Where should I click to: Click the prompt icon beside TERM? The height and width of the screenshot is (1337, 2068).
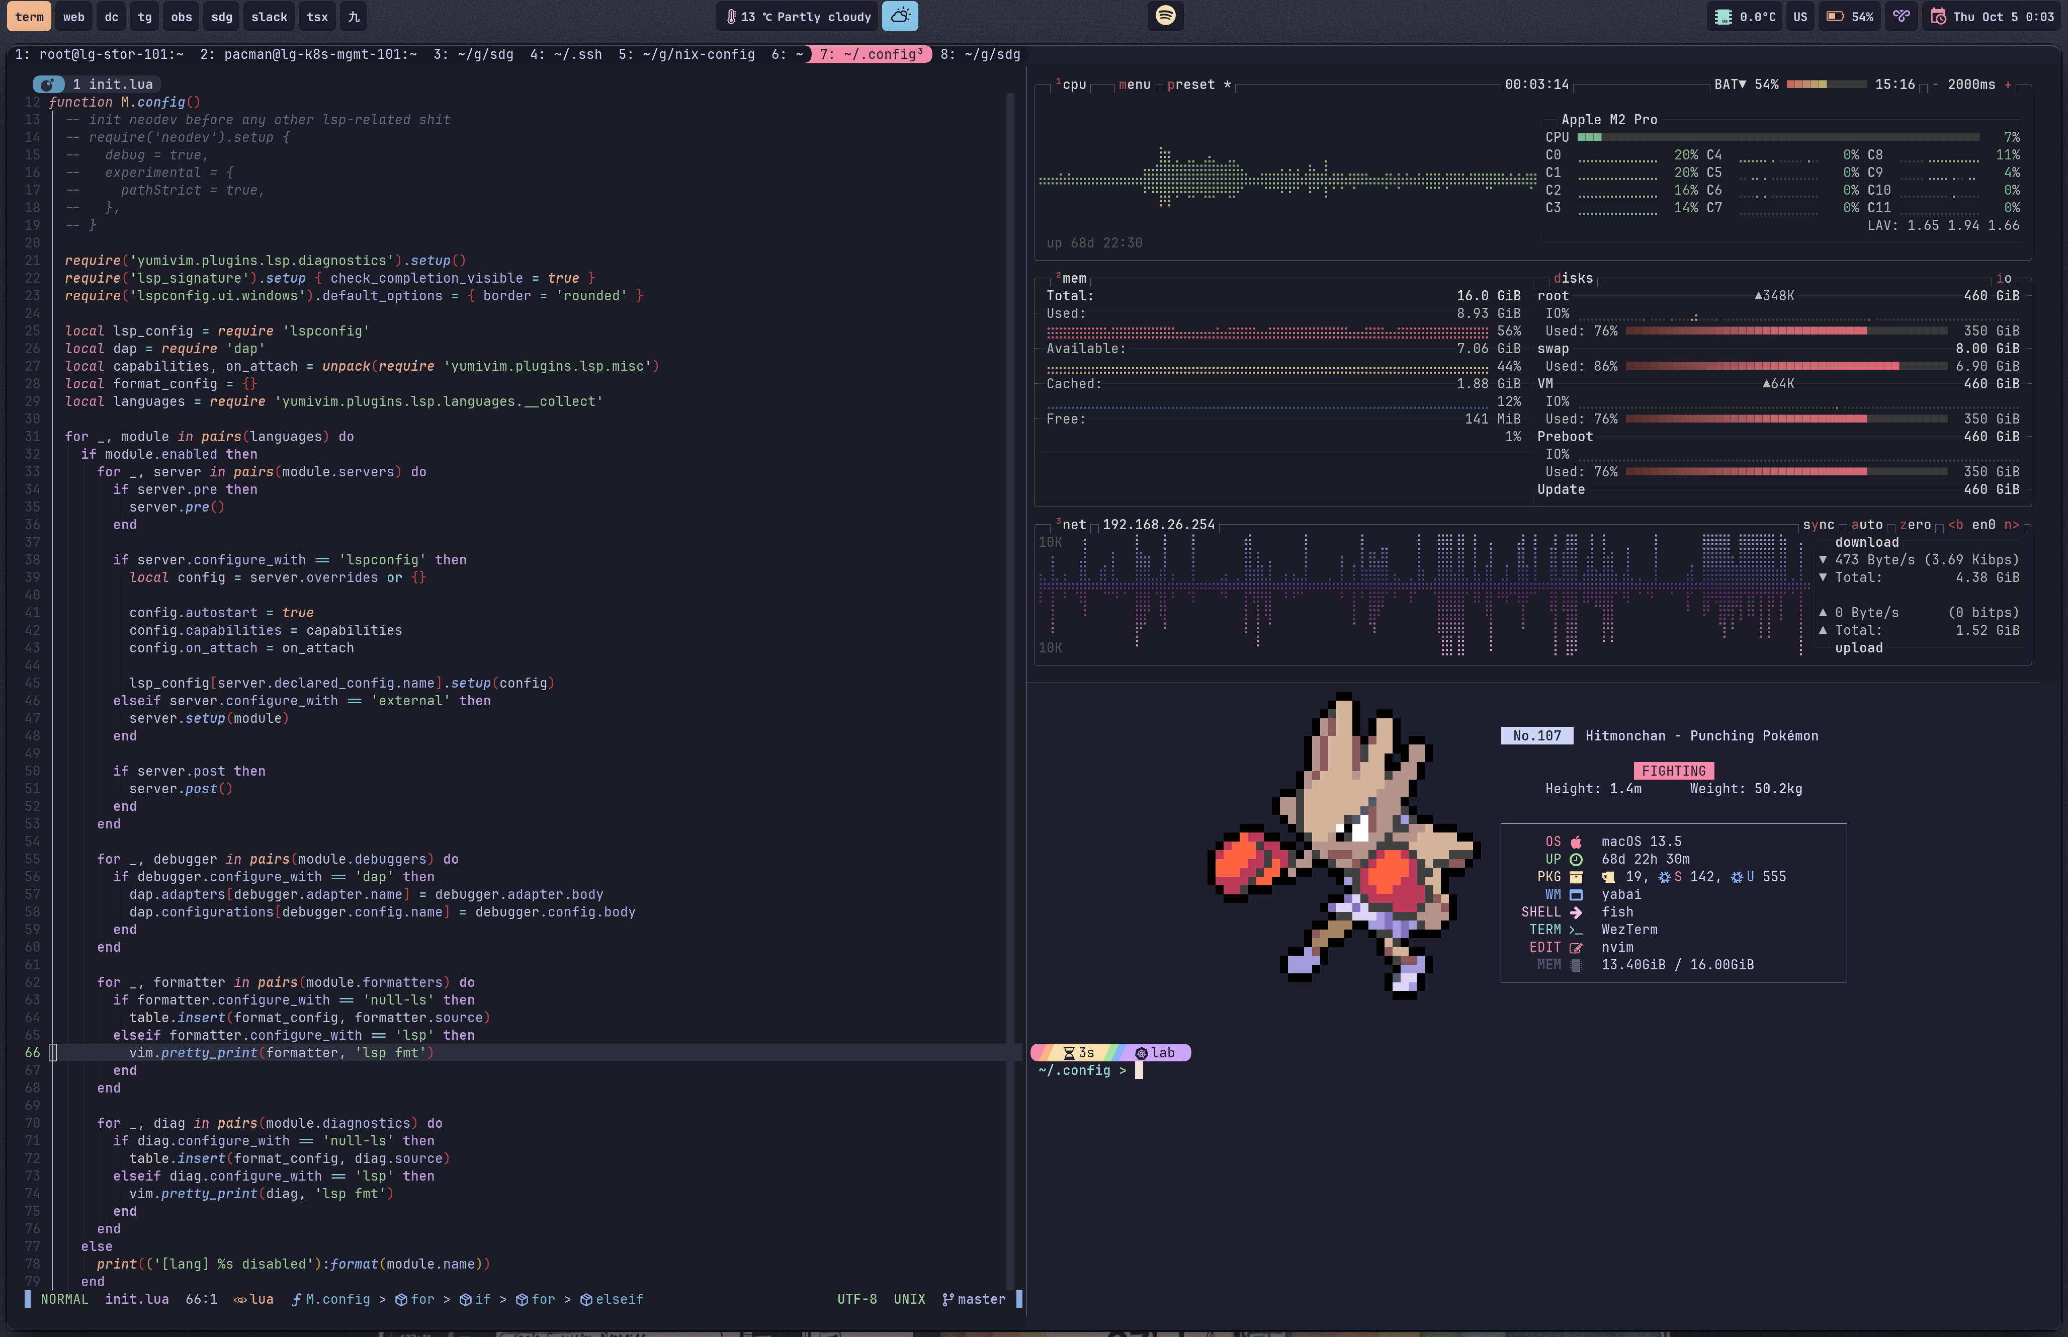pyautogui.click(x=1576, y=930)
